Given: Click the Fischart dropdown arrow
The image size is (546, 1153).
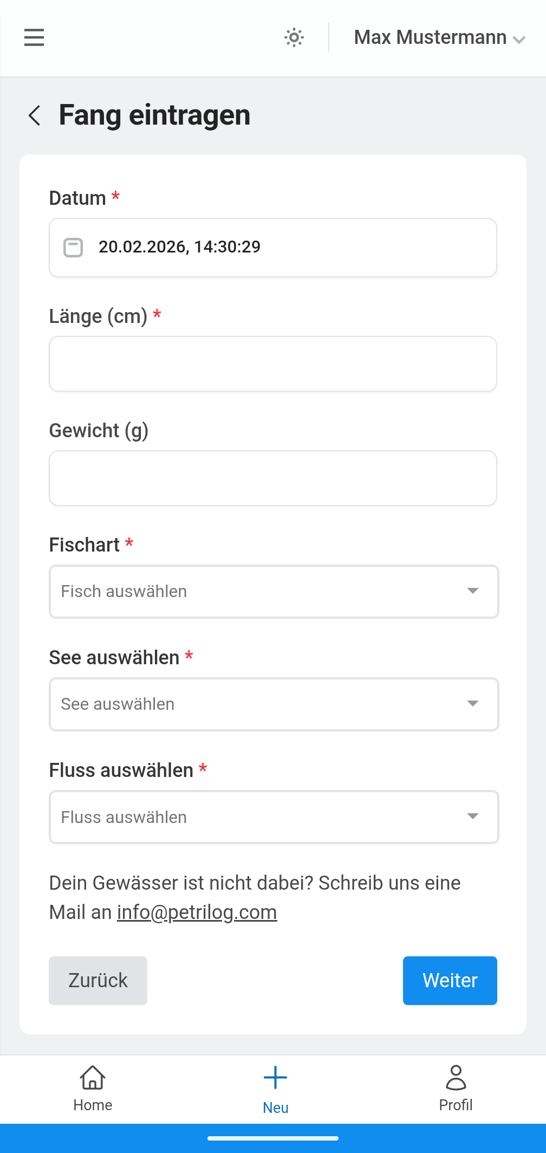Looking at the screenshot, I should (472, 591).
